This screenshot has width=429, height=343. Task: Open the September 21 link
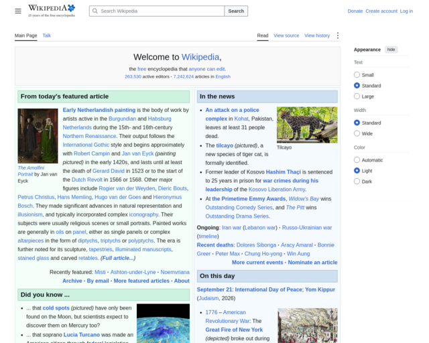coord(214,289)
